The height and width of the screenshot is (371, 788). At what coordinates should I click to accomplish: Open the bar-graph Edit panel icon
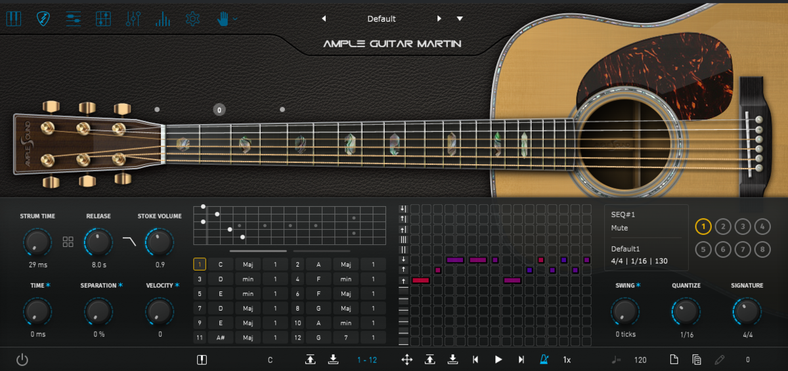click(163, 18)
